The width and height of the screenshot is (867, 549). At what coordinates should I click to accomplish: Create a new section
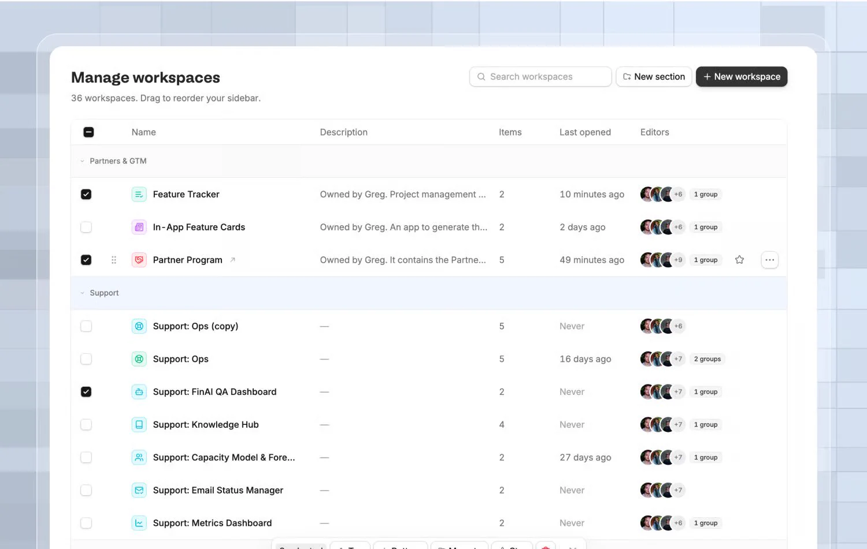[x=654, y=77]
